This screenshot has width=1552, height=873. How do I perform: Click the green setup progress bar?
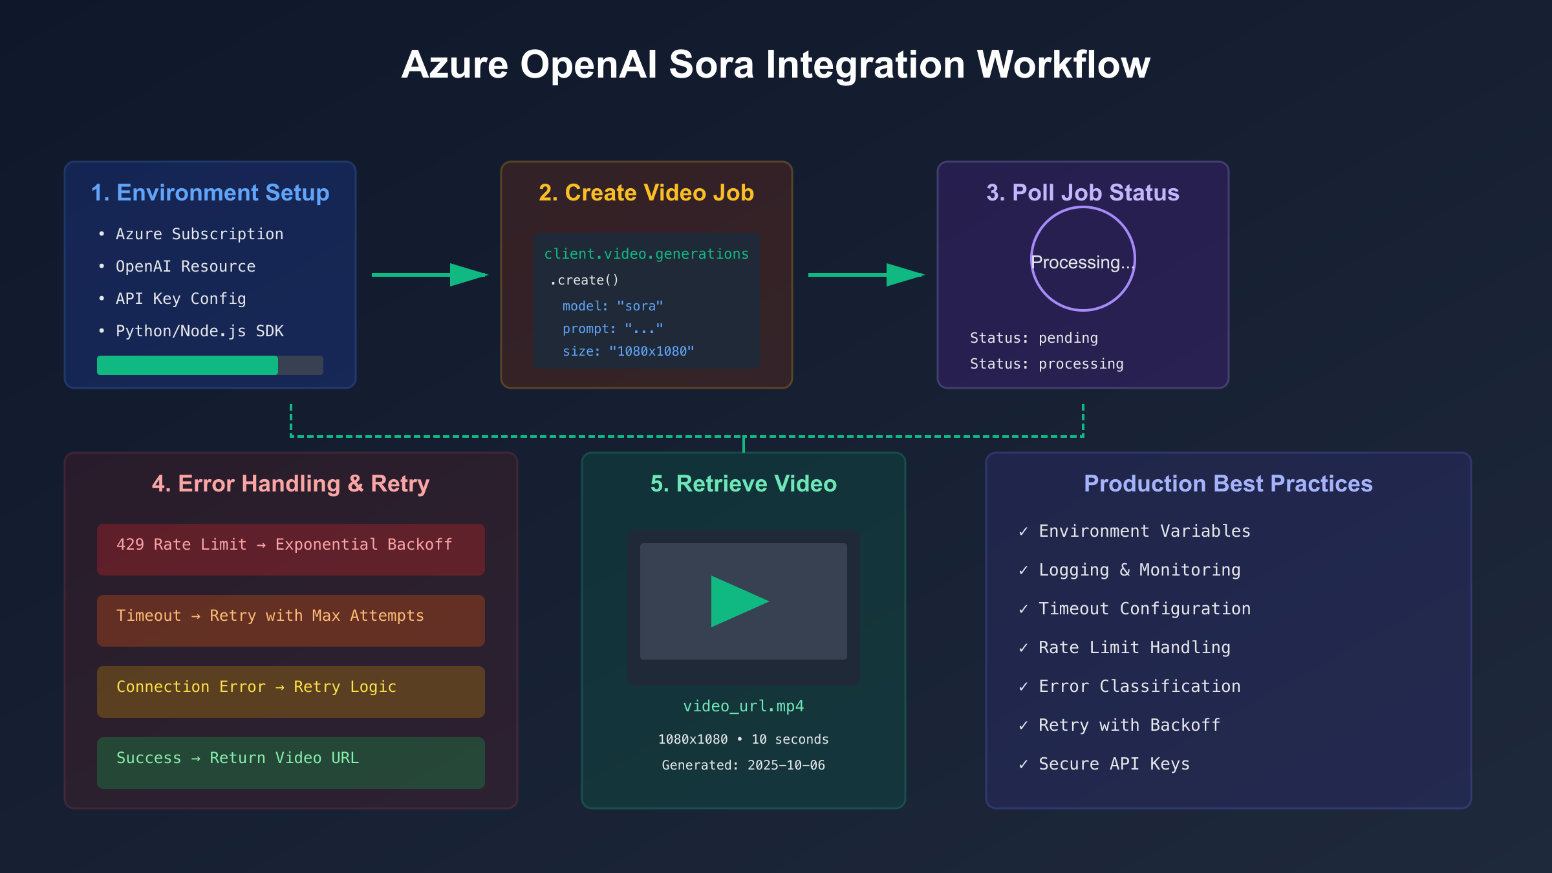coord(188,365)
